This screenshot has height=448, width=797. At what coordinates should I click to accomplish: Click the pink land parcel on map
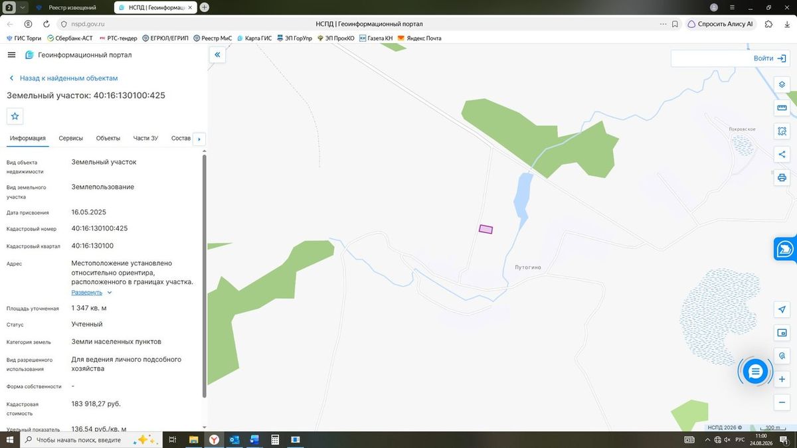pyautogui.click(x=486, y=229)
